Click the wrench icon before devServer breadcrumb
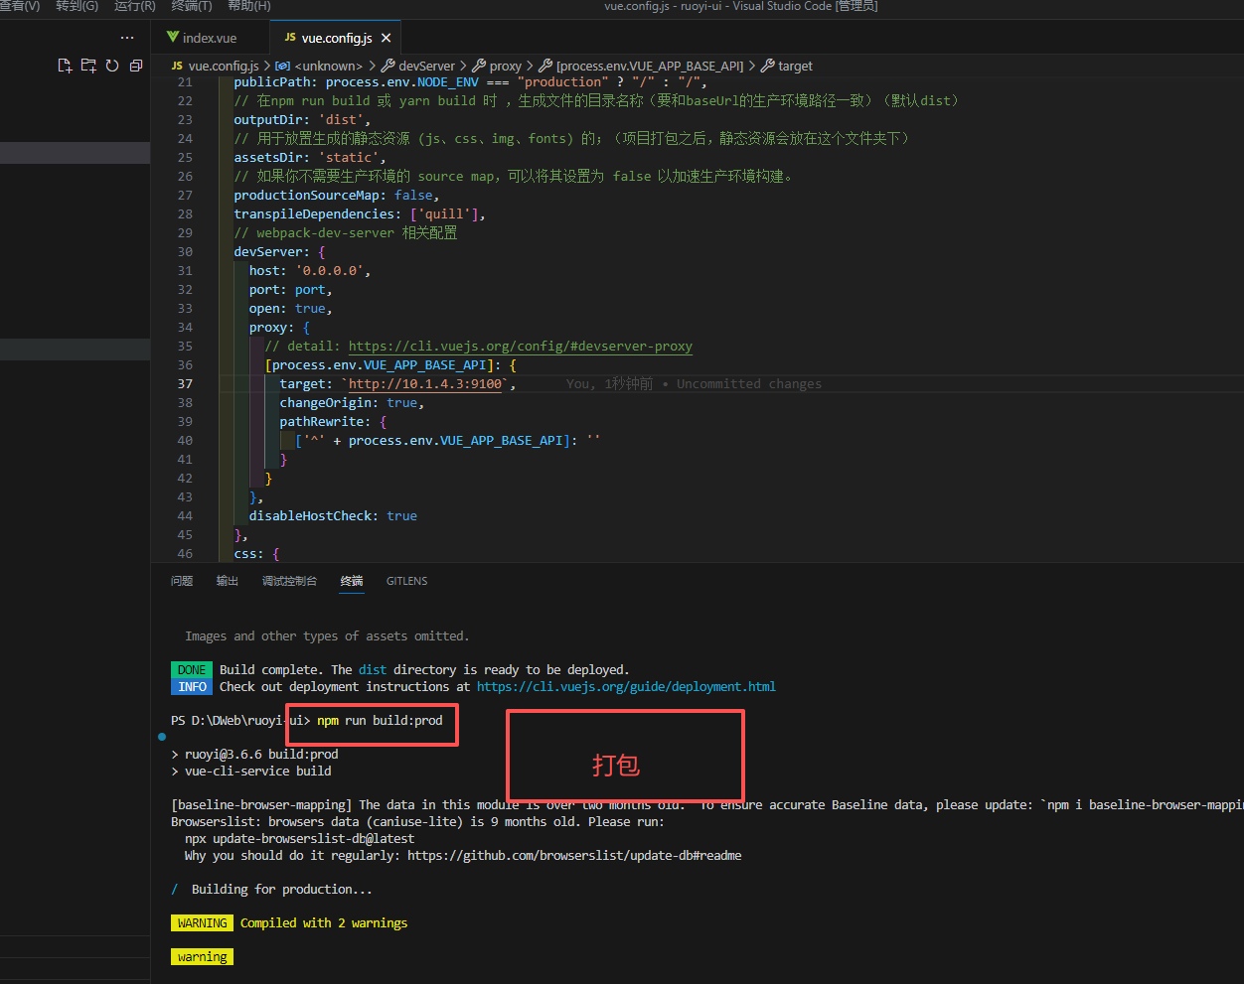The image size is (1244, 984). pyautogui.click(x=389, y=66)
